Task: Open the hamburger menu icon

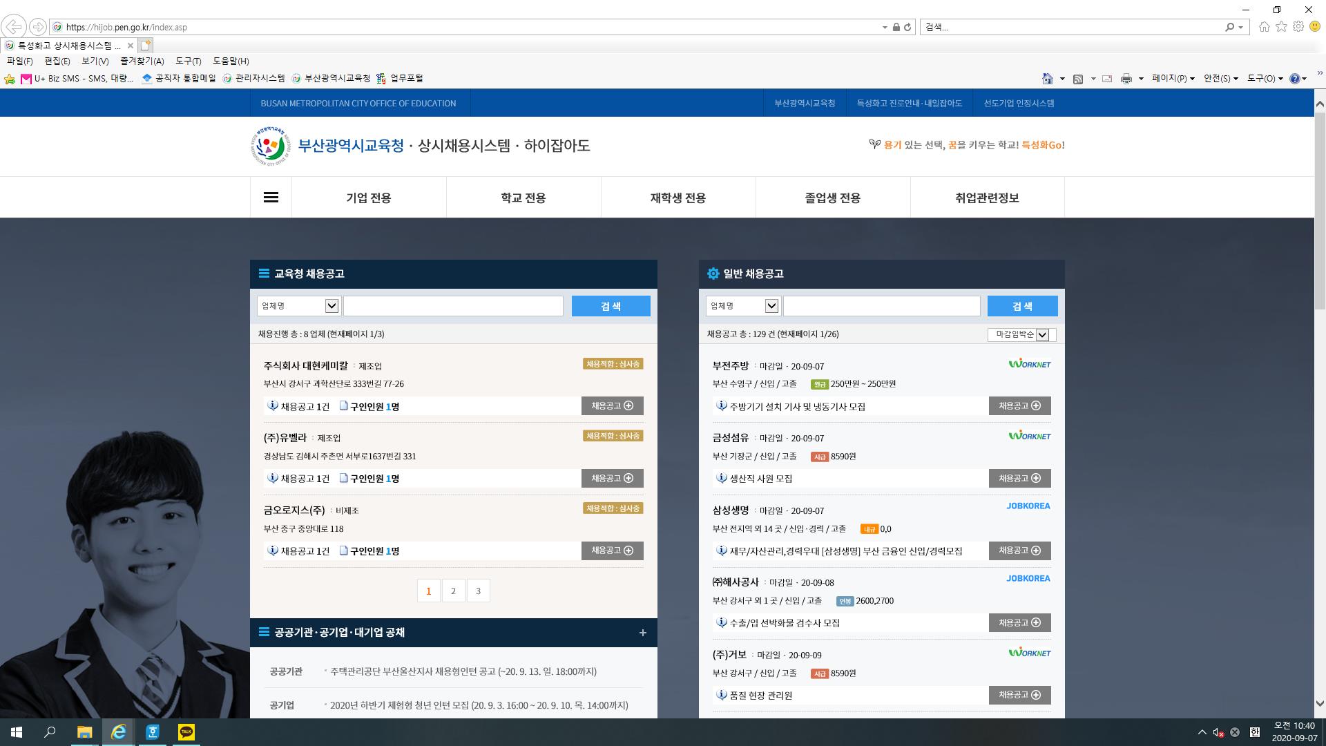Action: 271,198
